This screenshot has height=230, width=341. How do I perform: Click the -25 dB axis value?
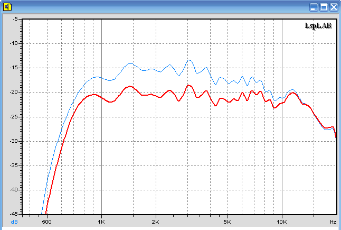(14, 117)
